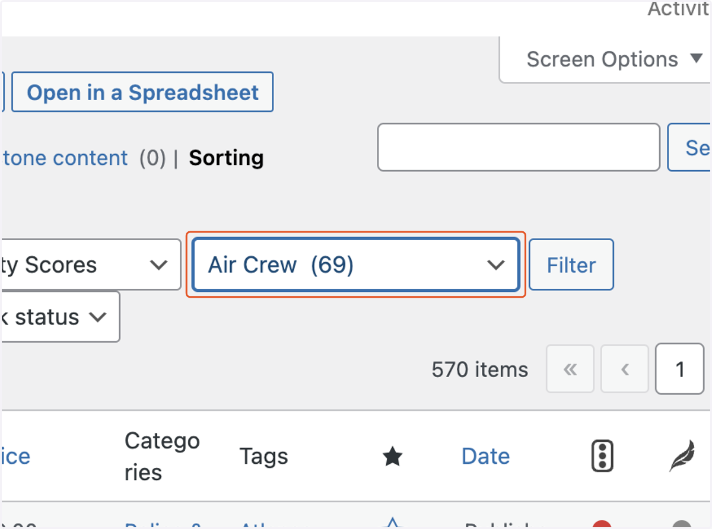Open the Air Crew (69) category dropdown
712x529 pixels.
[x=356, y=264]
